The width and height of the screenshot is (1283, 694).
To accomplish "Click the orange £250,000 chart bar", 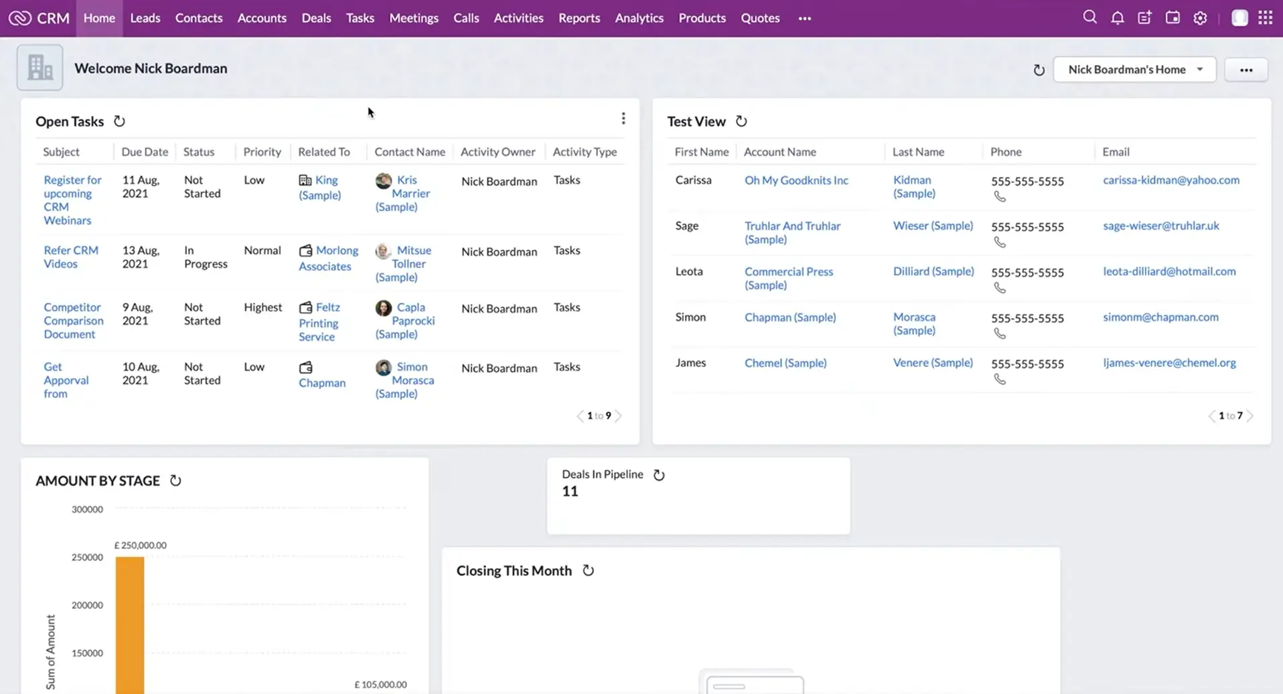I will 130,623.
